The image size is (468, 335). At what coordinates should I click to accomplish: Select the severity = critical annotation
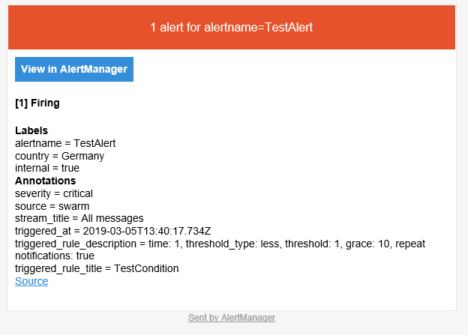54,193
